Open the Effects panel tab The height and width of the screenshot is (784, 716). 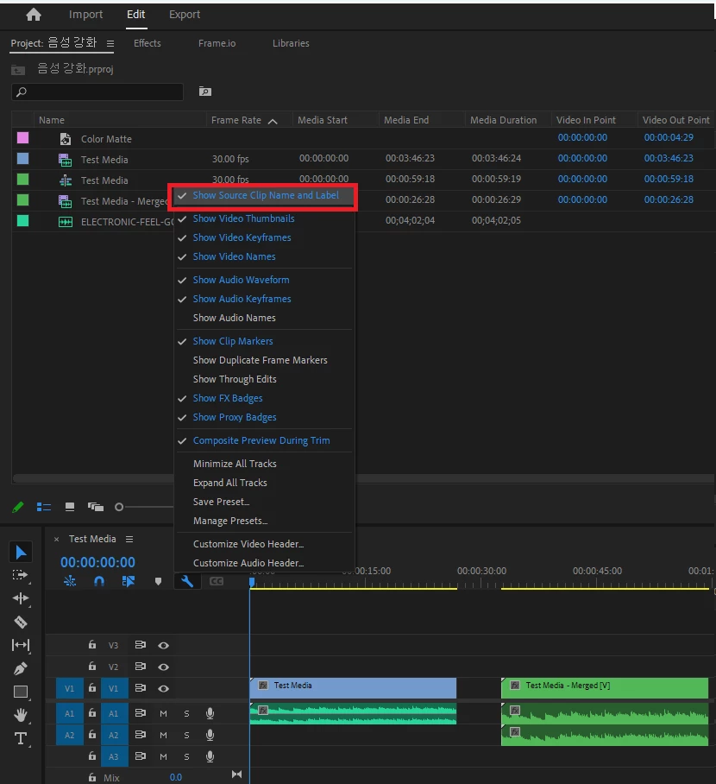[148, 43]
